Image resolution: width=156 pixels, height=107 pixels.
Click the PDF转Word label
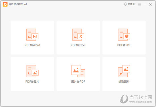point(32,45)
